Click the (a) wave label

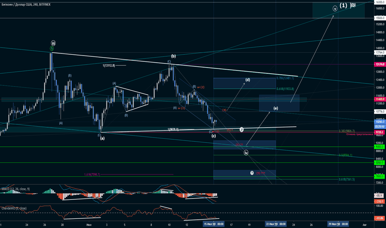[x=102, y=138]
